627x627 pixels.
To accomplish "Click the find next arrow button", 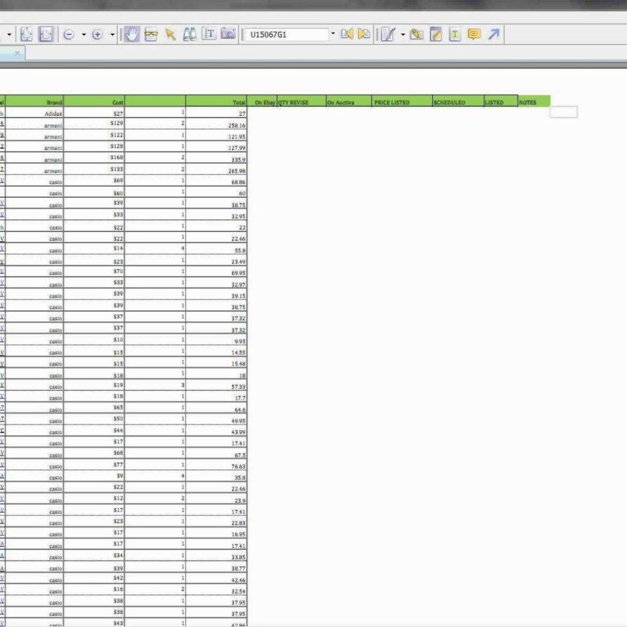I will pos(362,34).
